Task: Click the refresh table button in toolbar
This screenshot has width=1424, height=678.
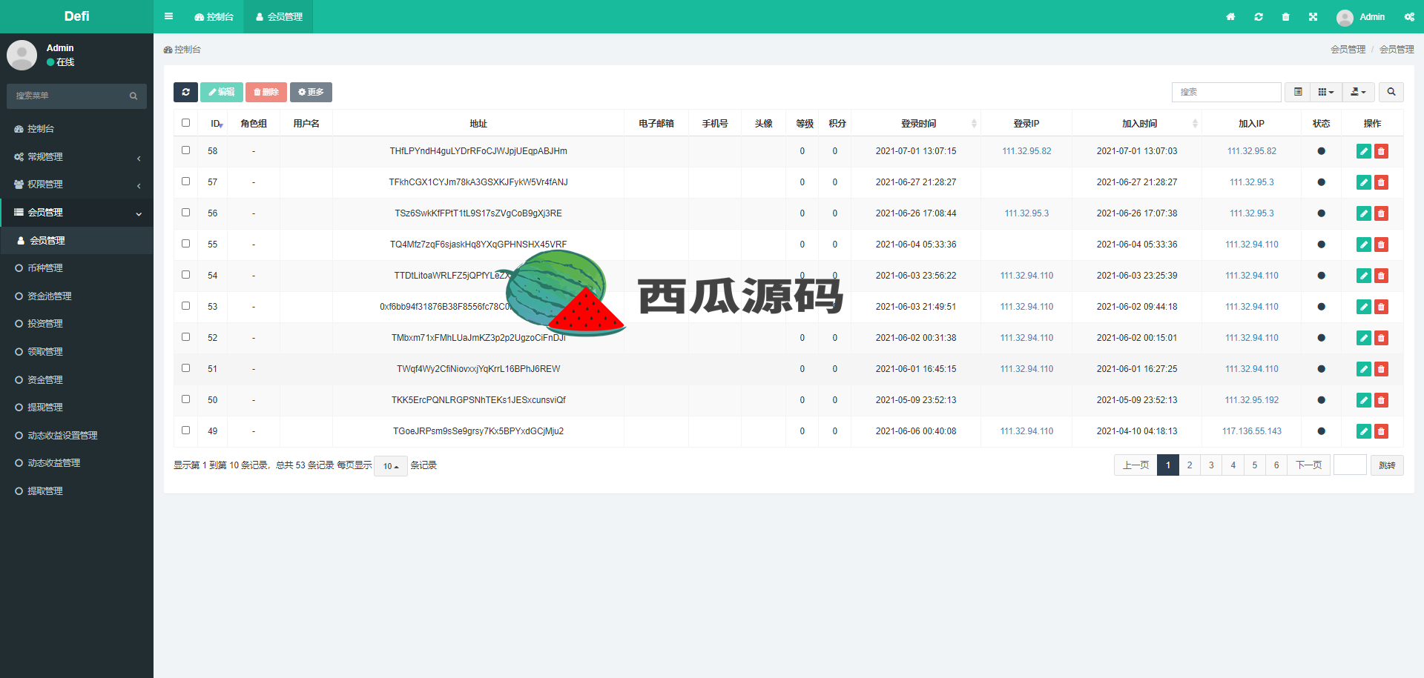Action: point(185,92)
